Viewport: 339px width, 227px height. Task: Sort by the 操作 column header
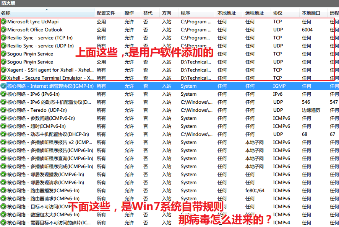(x=131, y=13)
